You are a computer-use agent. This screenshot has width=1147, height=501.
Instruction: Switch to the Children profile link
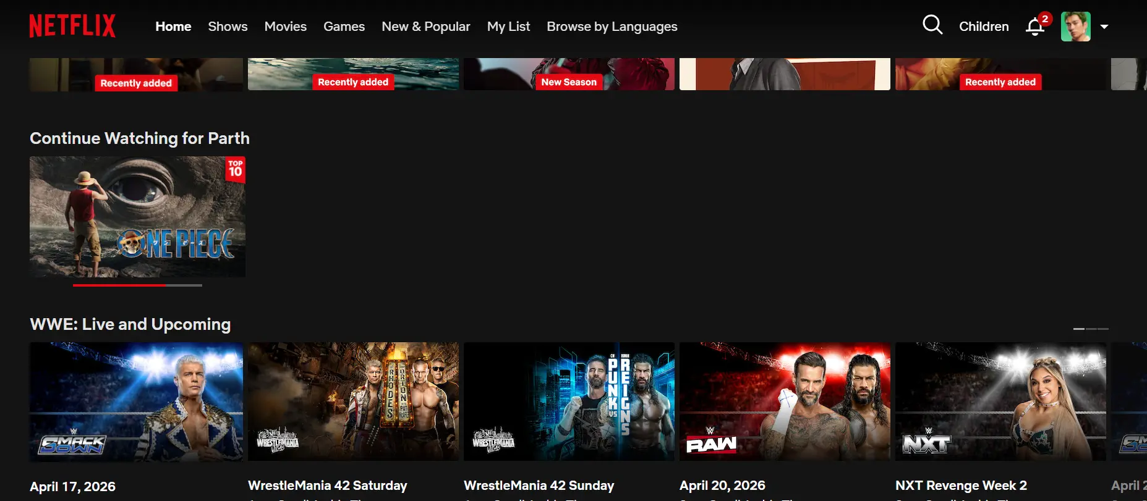tap(984, 27)
